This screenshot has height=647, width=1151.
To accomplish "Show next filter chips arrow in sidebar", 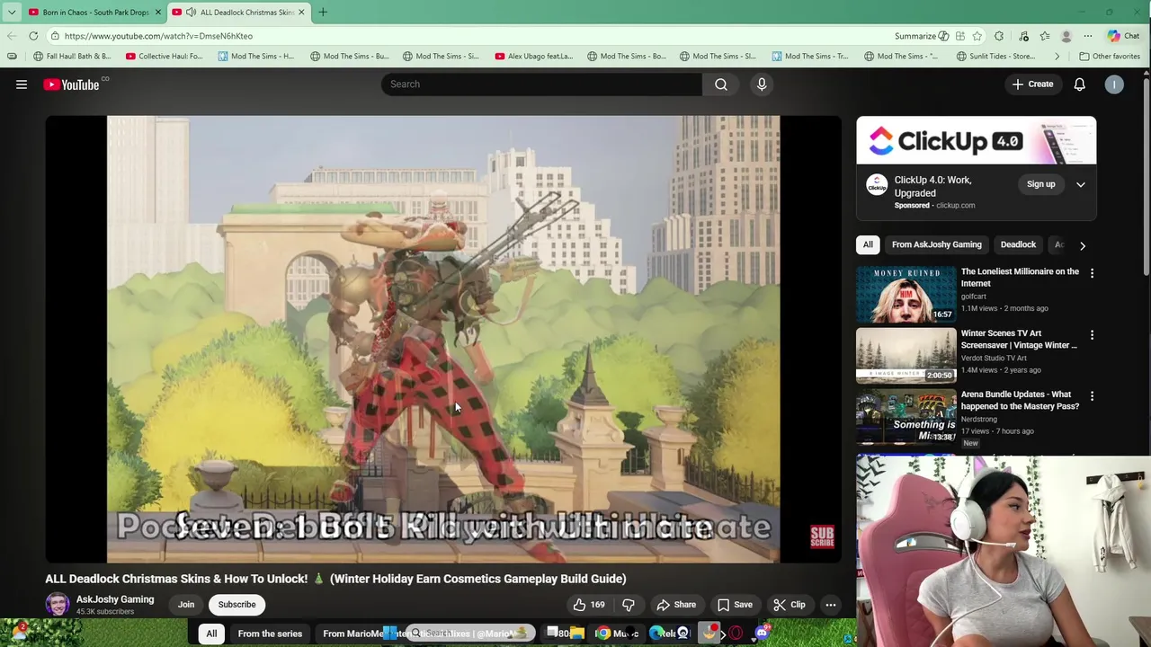I will 1083,245.
